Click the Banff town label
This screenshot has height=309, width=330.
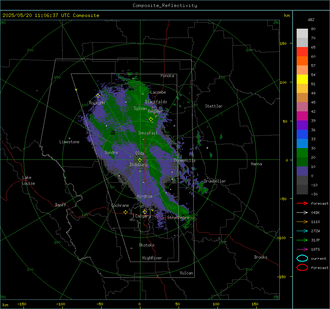pyautogui.click(x=60, y=205)
